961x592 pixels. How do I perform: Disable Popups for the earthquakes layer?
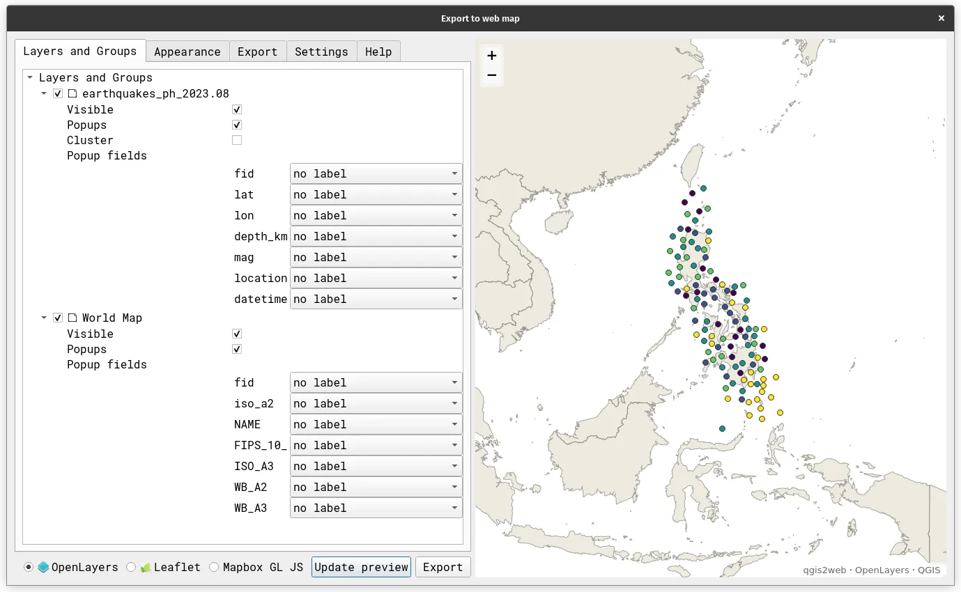237,124
